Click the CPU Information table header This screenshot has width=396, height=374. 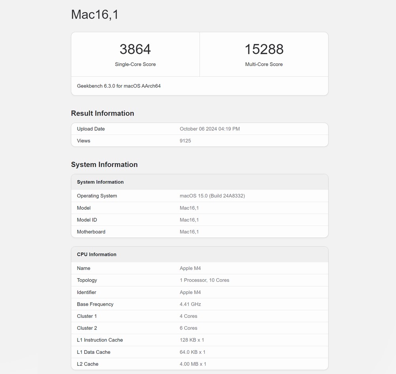(97, 254)
